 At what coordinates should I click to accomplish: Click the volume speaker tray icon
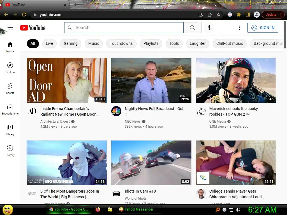click(x=238, y=210)
